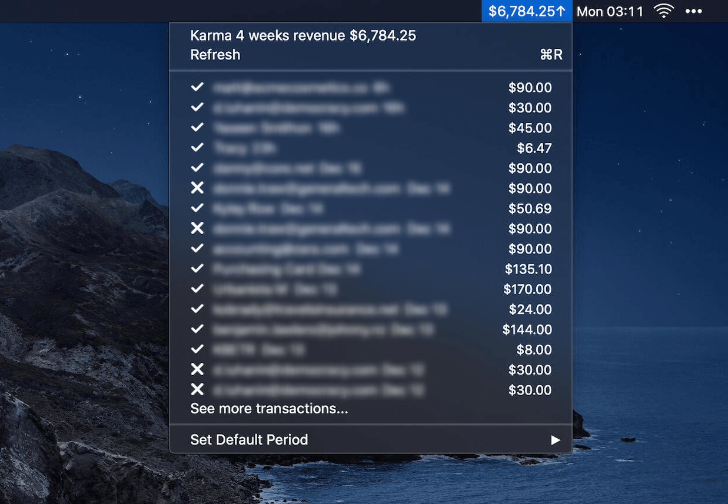Viewport: 728px width, 504px height.
Task: Click the checkmark icon beside the $8.00 transaction
Action: (x=197, y=349)
